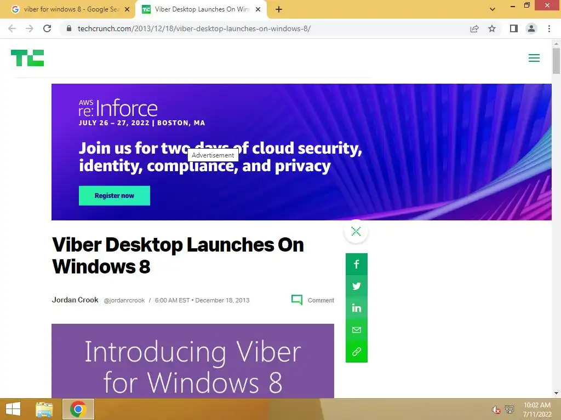Click the muted volume tray icon
Screen dimensions: 561x420
point(496,410)
